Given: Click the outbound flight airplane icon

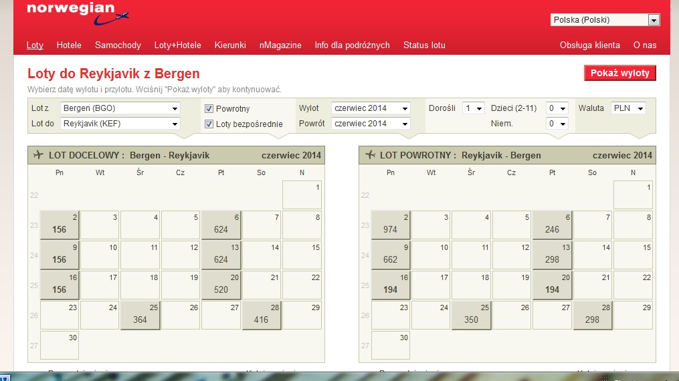Looking at the screenshot, I should tap(38, 155).
